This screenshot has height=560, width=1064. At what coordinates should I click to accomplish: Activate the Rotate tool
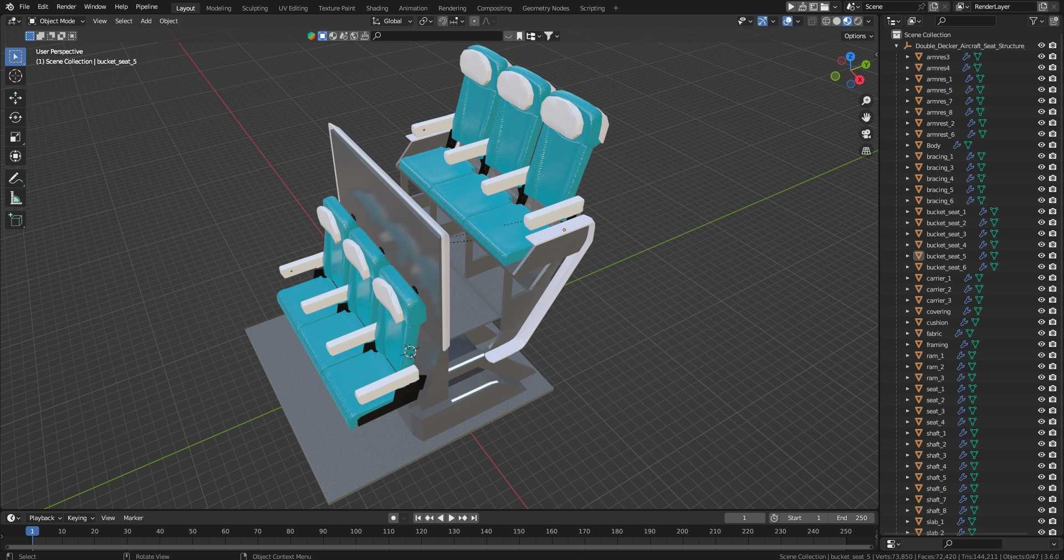pos(16,117)
